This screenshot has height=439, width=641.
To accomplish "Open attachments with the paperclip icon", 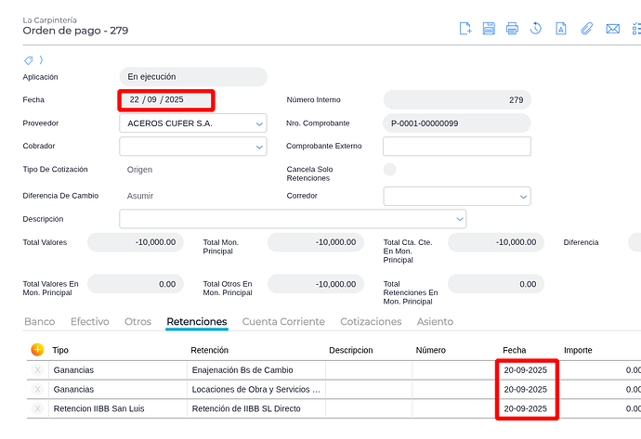I will tap(587, 29).
